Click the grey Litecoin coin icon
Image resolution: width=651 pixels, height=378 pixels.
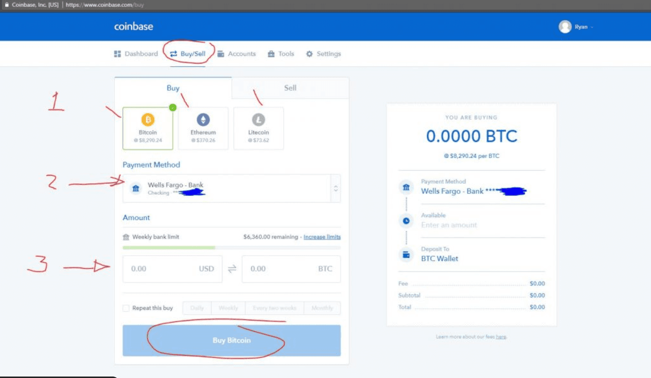pyautogui.click(x=259, y=119)
